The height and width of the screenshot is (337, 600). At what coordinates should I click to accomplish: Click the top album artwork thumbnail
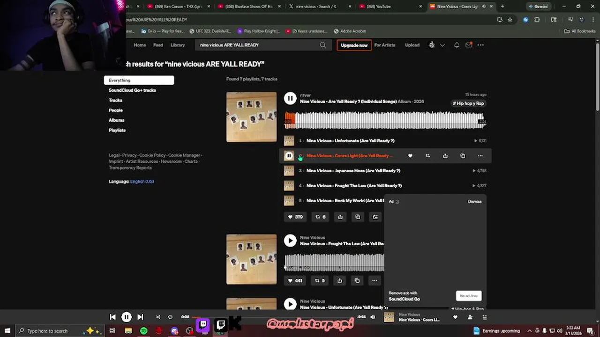pyautogui.click(x=251, y=117)
